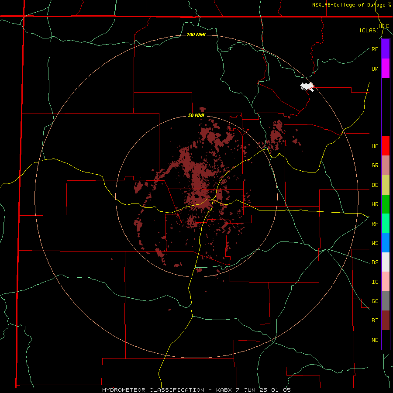Screen dimensions: 393x393
Task: Click the white DS legend swatch
Action: pyautogui.click(x=386, y=262)
